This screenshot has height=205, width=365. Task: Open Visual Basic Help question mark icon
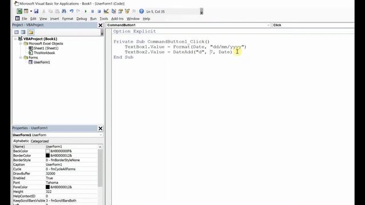(141, 11)
